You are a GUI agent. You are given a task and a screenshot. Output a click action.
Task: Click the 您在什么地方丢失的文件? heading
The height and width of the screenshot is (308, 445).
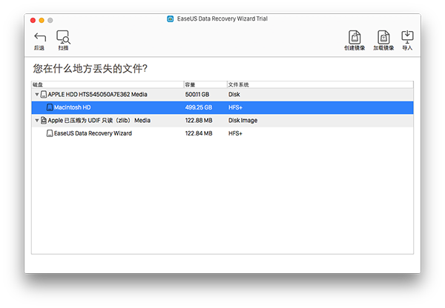click(x=90, y=69)
